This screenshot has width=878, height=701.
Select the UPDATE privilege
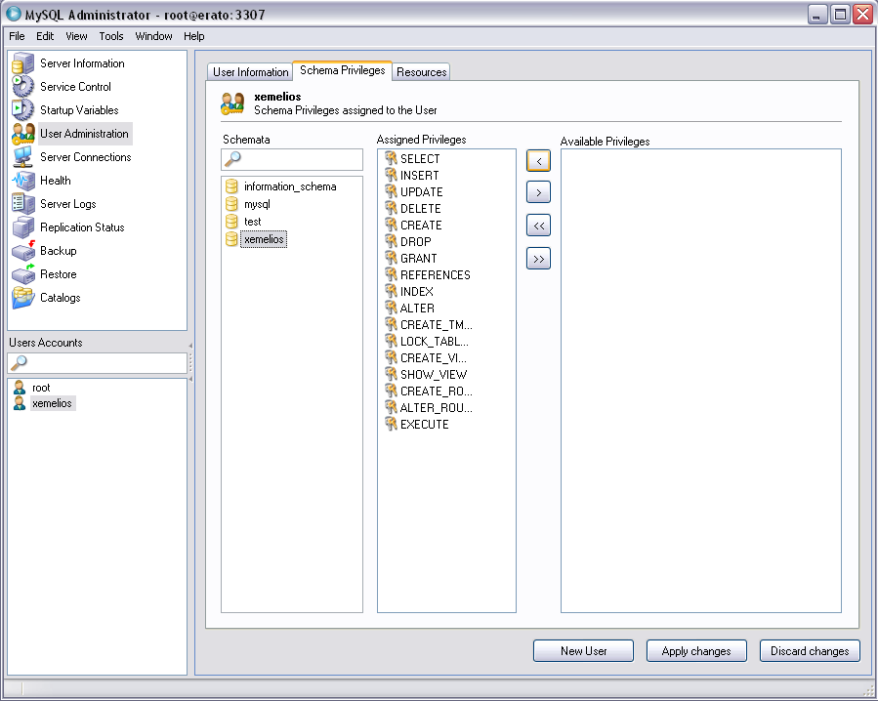pyautogui.click(x=422, y=192)
